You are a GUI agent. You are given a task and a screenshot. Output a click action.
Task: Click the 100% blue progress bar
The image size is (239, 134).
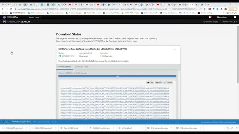click(x=117, y=76)
